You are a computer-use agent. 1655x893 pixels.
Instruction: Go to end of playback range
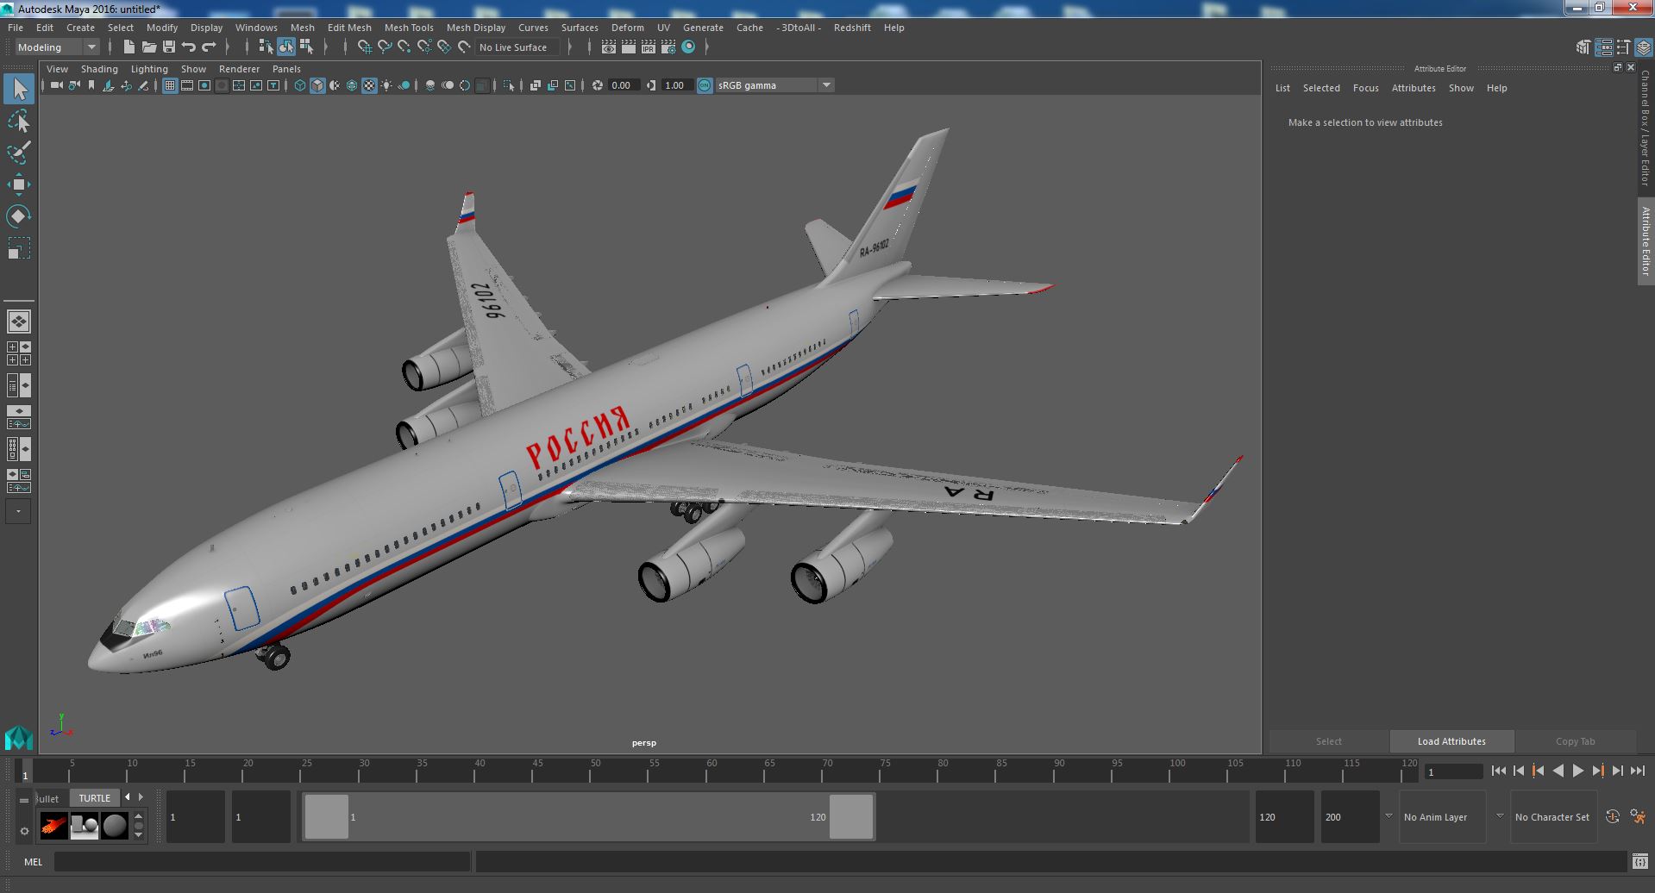point(1638,771)
